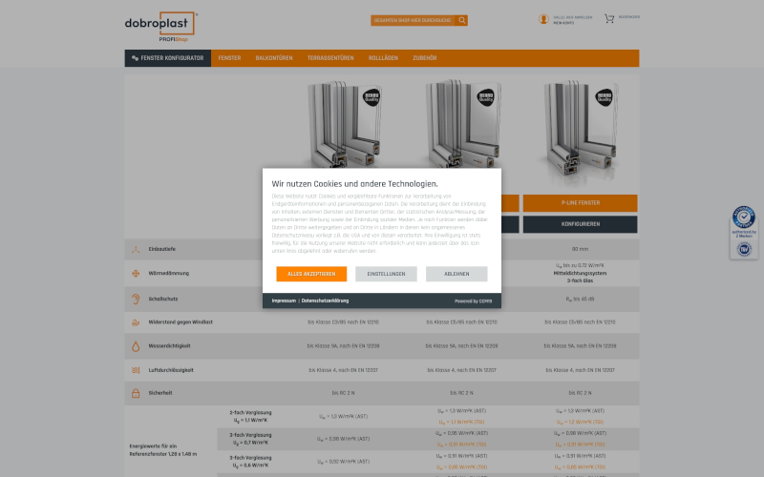Click the Schallschutz ear icon
Screen dimensions: 764x477
pyautogui.click(x=136, y=299)
